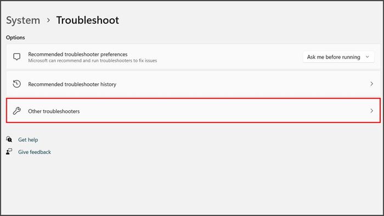Click the Troubleshoot breadcrumb title
Screen dimensions: 384x216
point(87,20)
